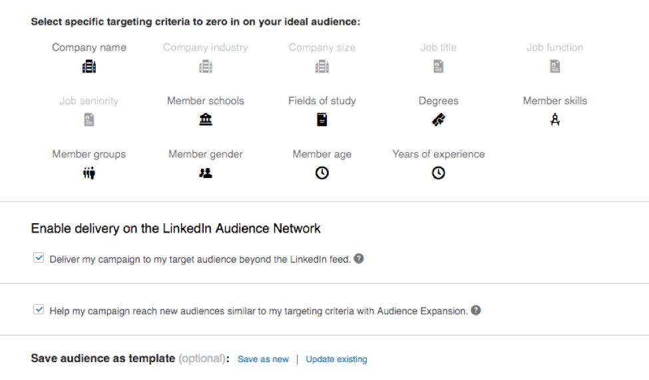Open the Member groups people icon
649x380 pixels.
[89, 173]
